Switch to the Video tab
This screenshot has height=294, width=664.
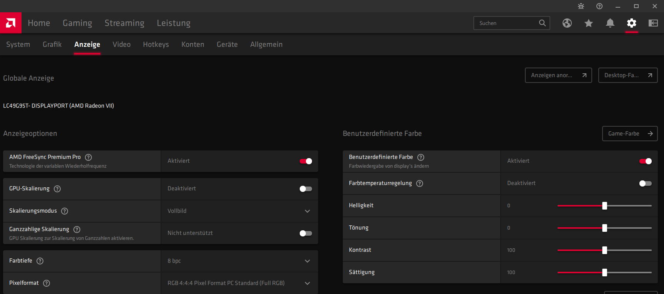pyautogui.click(x=121, y=45)
